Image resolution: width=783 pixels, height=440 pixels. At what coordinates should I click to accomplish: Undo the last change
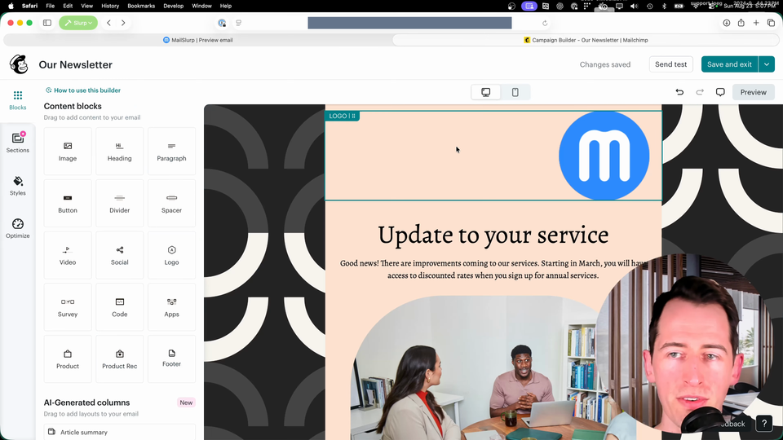[679, 92]
